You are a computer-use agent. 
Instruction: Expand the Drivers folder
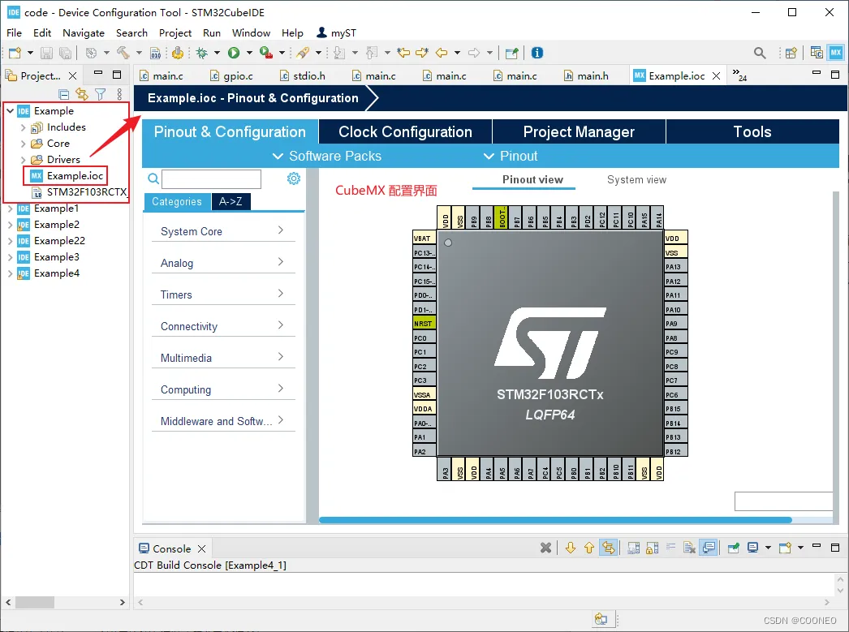click(23, 160)
